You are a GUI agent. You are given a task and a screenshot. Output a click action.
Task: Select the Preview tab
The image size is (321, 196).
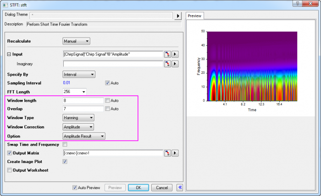tap(195, 16)
